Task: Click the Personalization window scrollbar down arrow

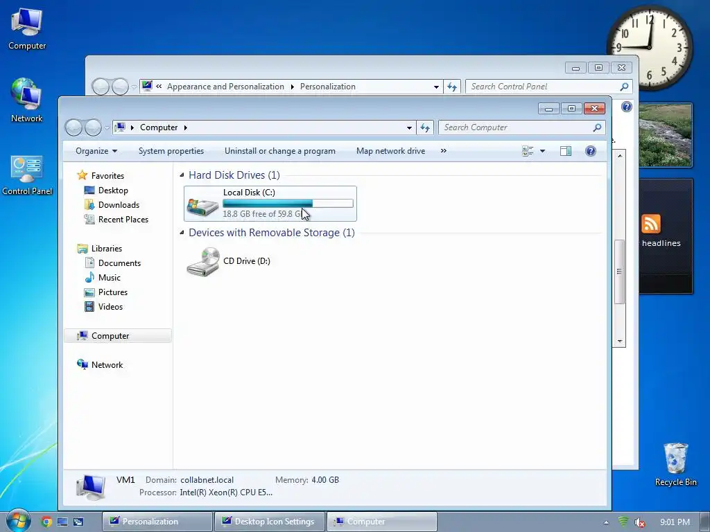Action: pos(620,342)
